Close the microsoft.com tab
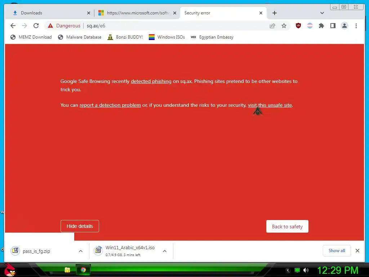Viewport: 369px width, 277px height. tap(175, 13)
